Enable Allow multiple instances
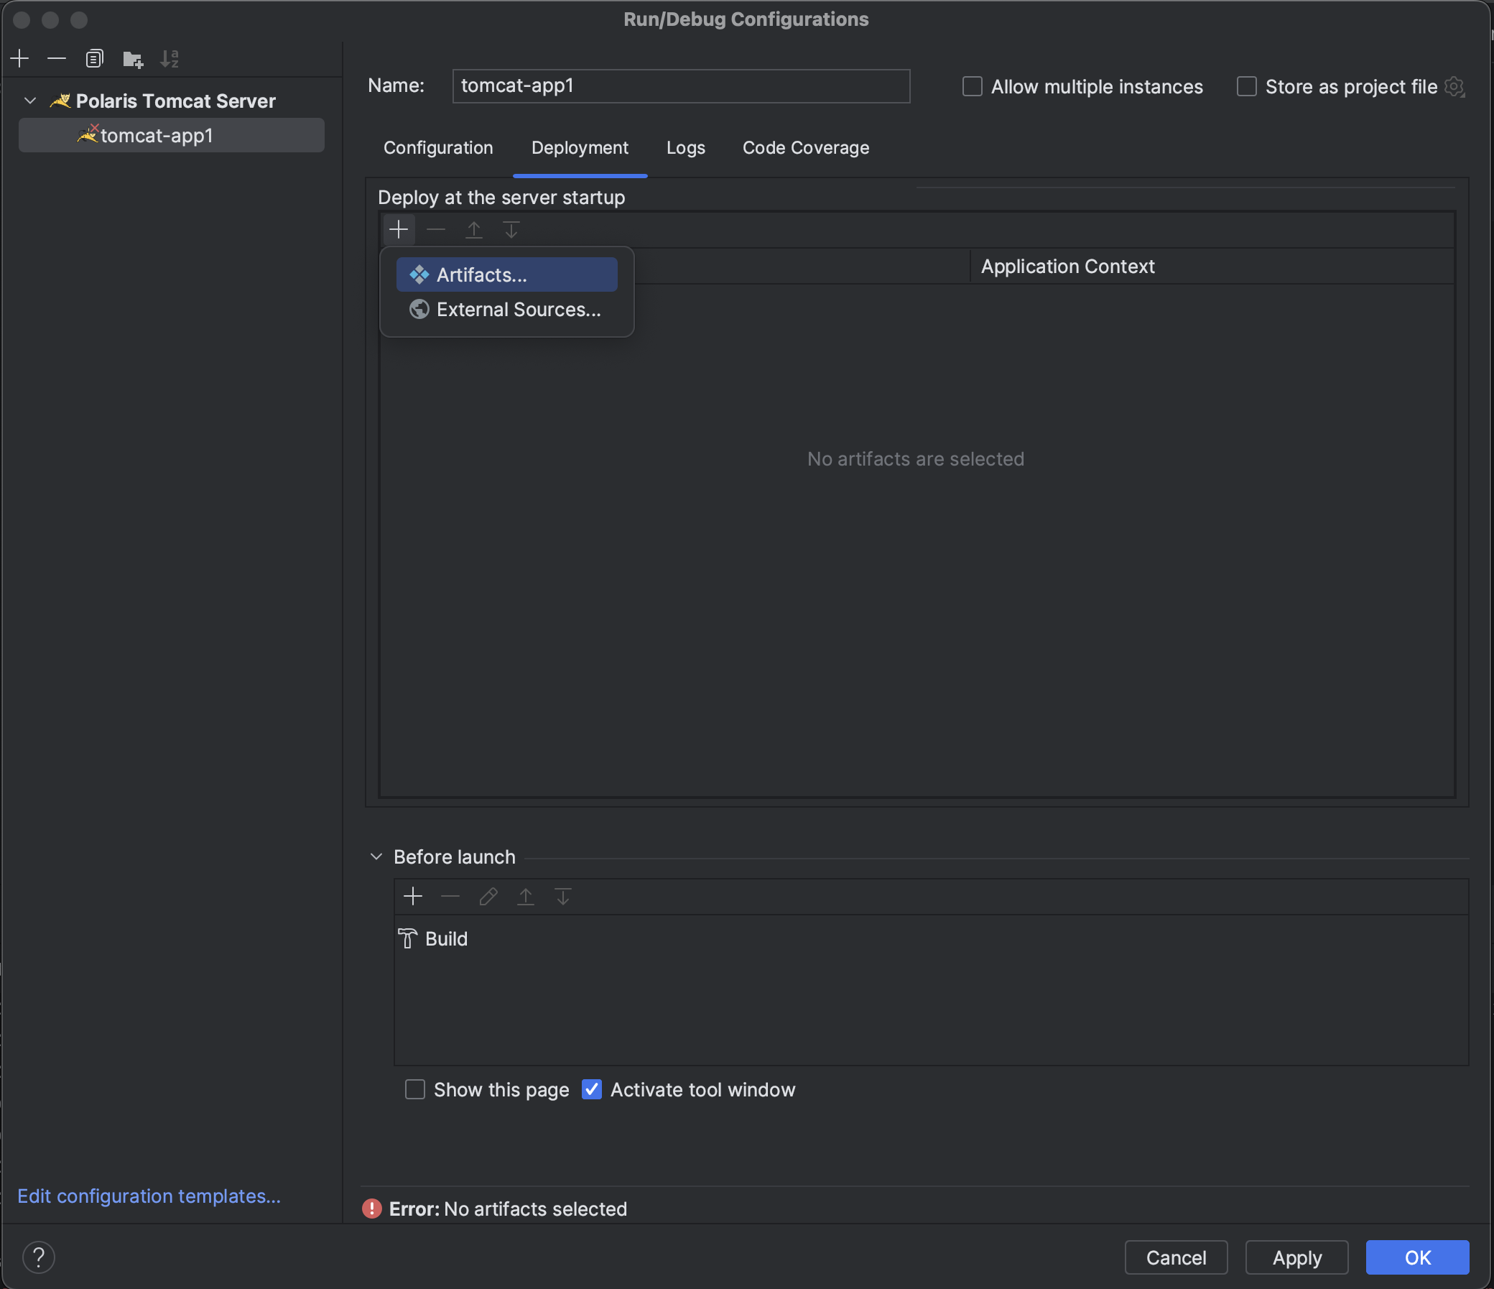 pos(972,86)
